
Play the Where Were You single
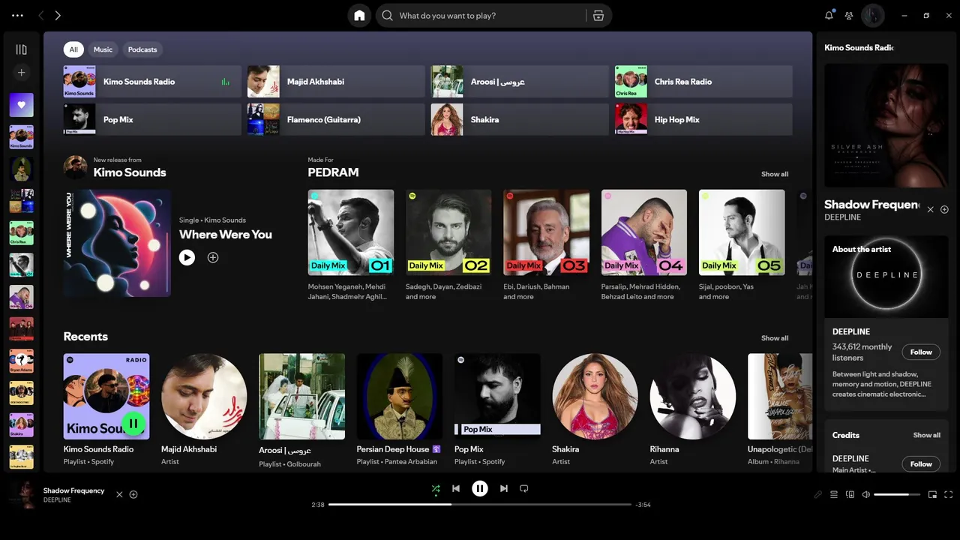[x=187, y=257]
